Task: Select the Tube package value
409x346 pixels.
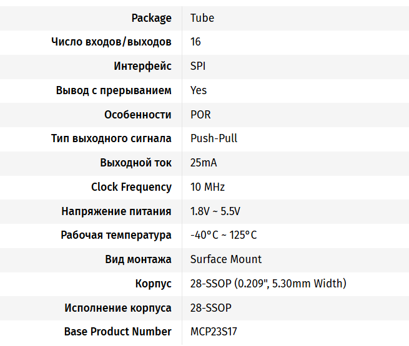Action: 202,18
